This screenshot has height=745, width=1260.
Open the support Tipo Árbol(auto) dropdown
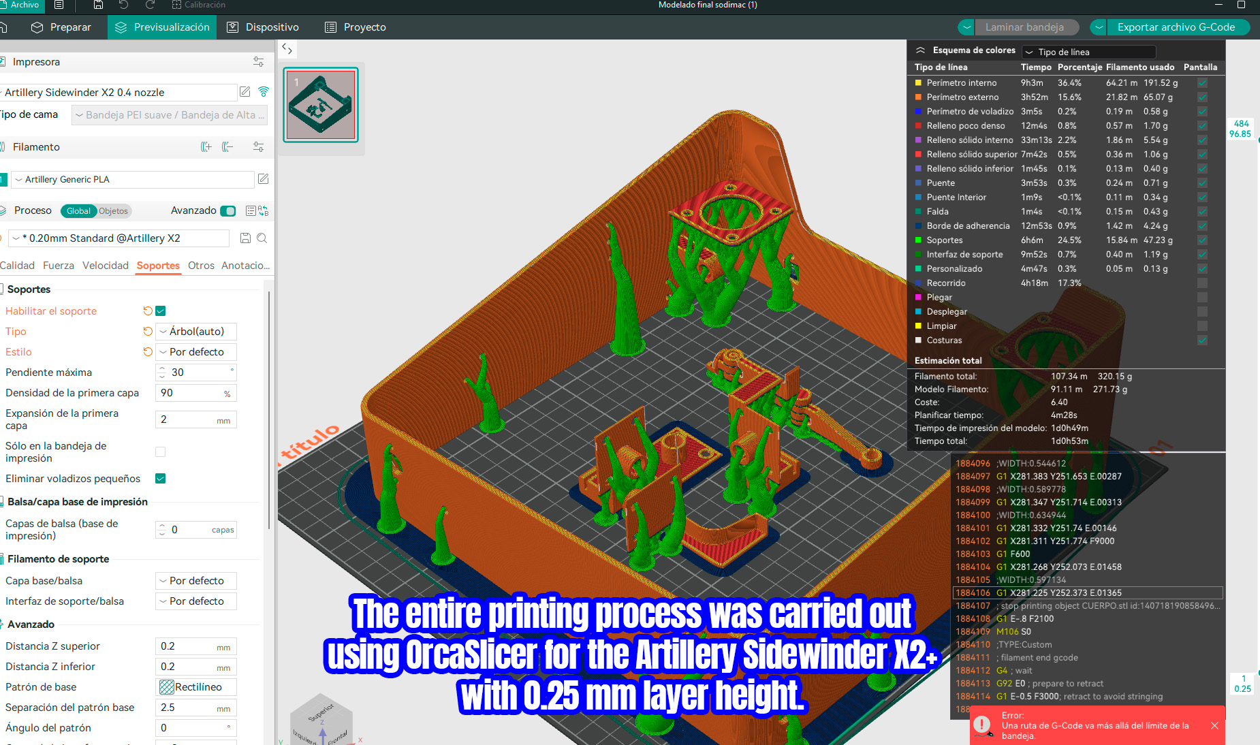(x=196, y=332)
